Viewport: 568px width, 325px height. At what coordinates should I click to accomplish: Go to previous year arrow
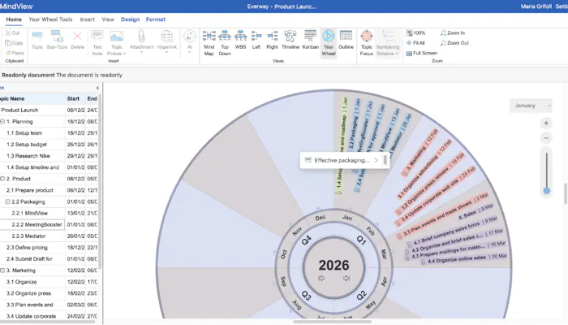pos(321,278)
